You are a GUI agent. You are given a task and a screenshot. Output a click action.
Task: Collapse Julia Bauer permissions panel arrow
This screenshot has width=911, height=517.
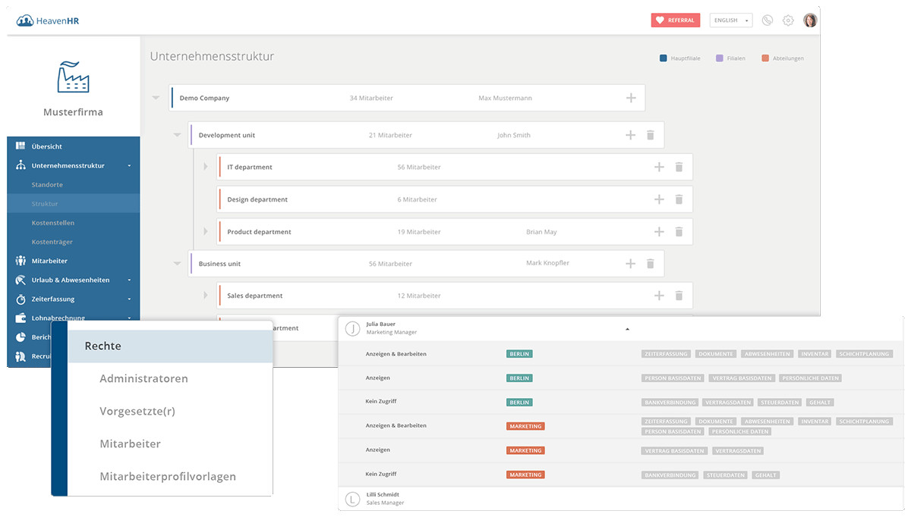[627, 329]
